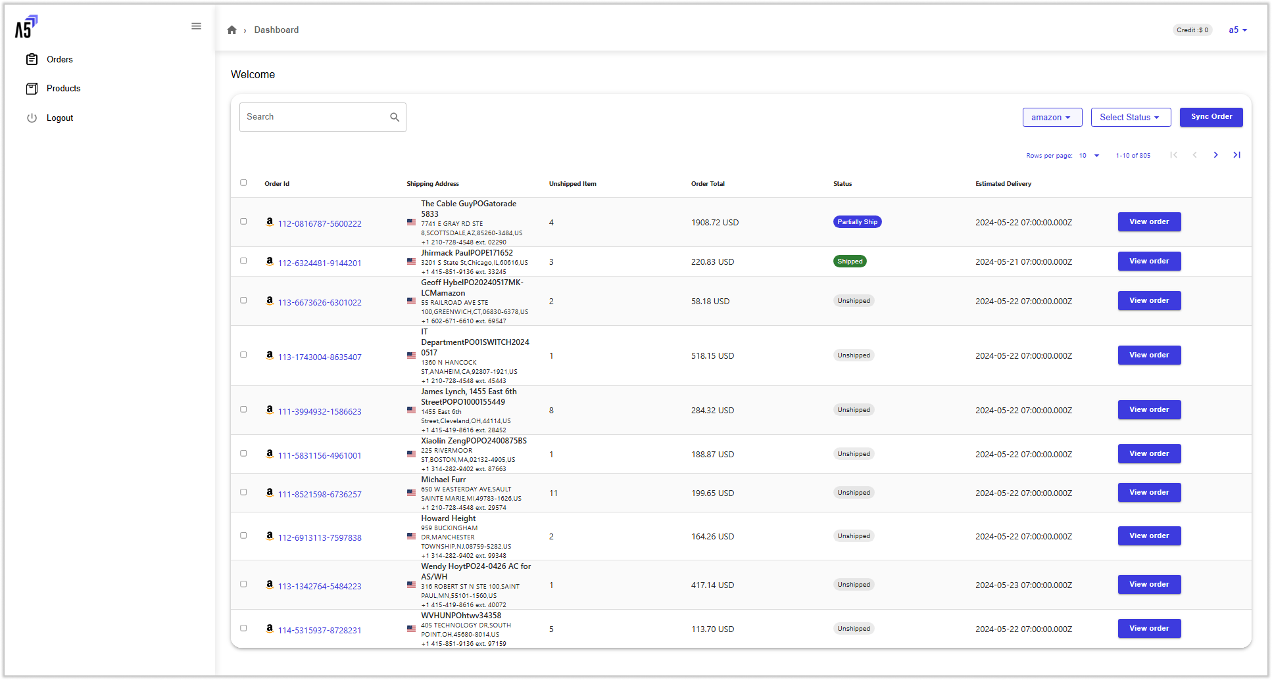Screen dimensions: 1272x680
Task: Click US flag for The Cable Guy address
Action: (x=411, y=222)
